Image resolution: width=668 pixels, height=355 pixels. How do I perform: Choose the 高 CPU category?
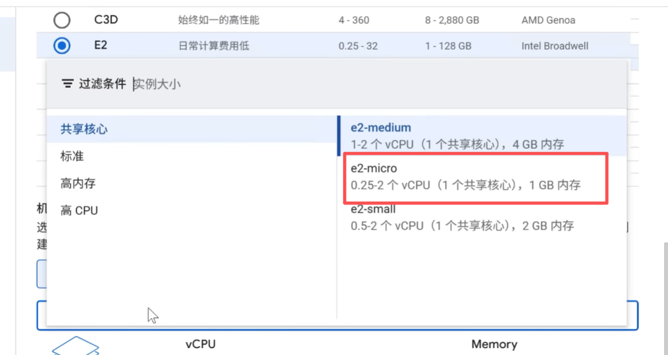click(x=79, y=211)
